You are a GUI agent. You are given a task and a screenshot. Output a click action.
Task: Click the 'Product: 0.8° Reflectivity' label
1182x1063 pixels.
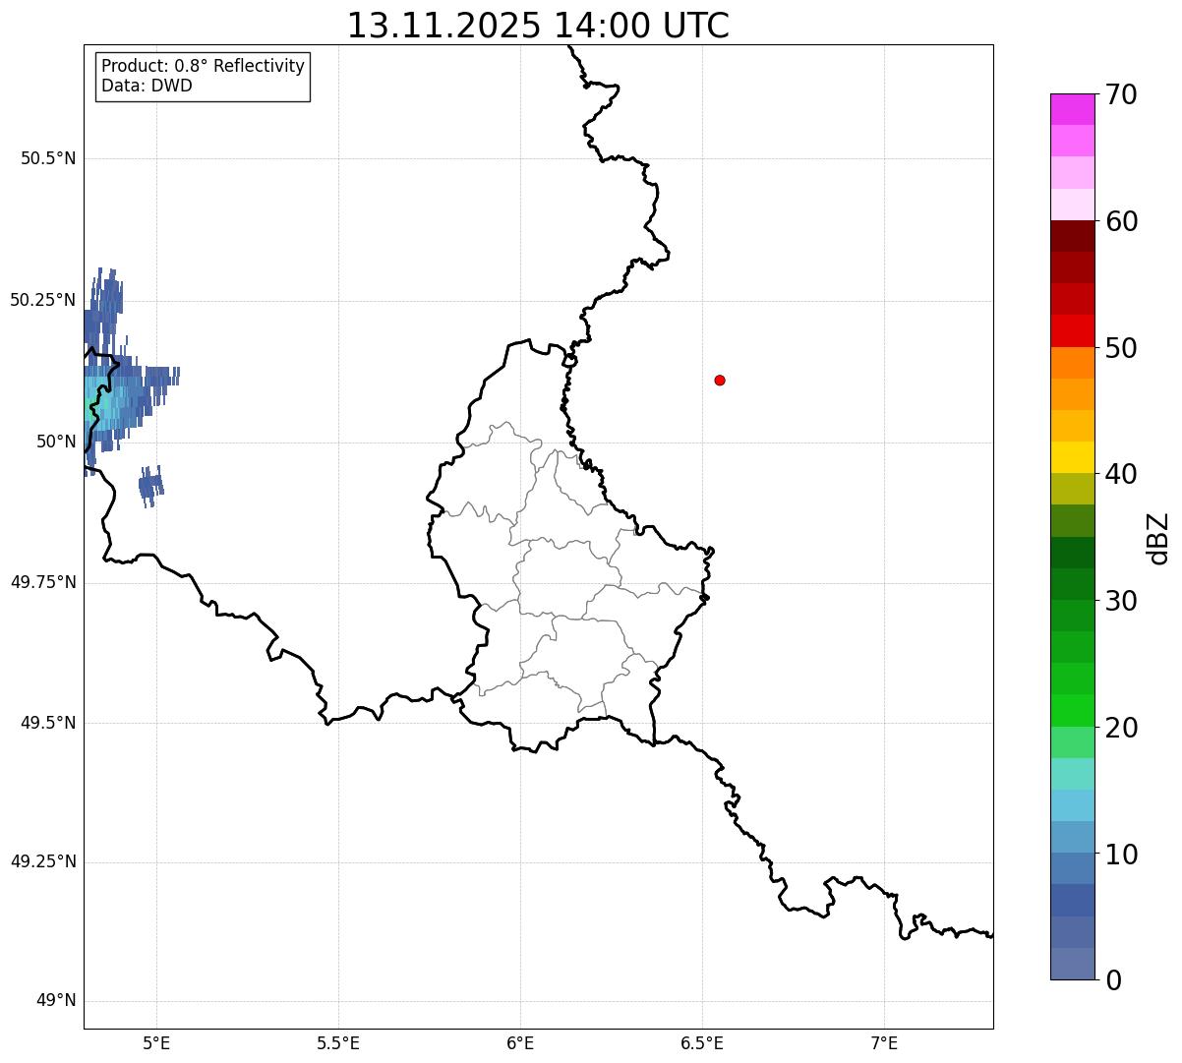tap(204, 66)
